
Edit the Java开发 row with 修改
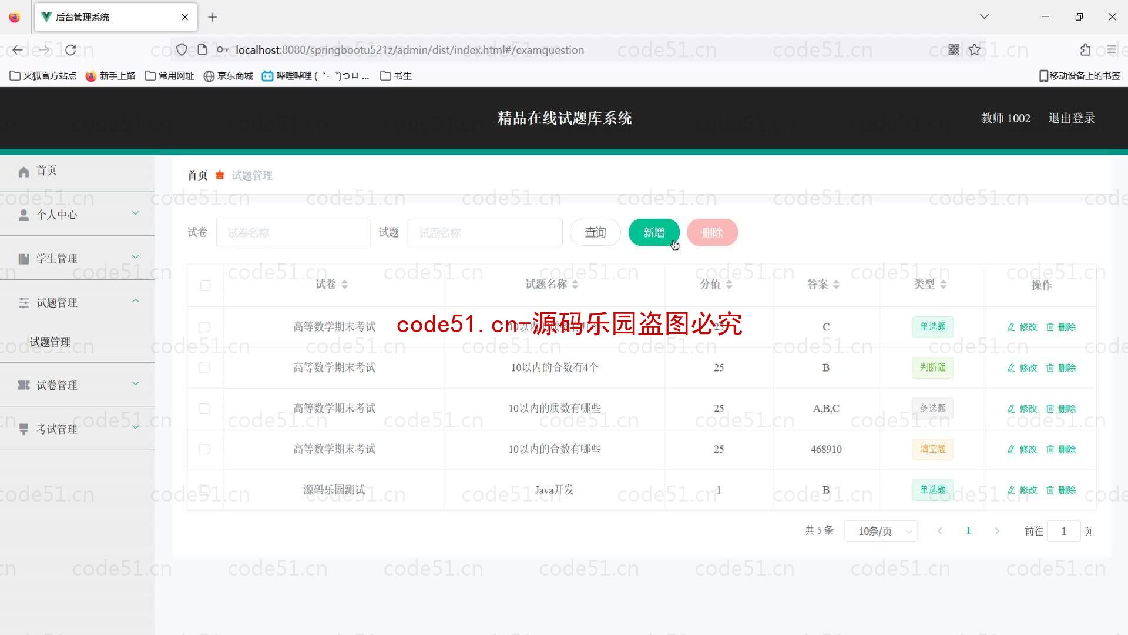tap(1022, 490)
